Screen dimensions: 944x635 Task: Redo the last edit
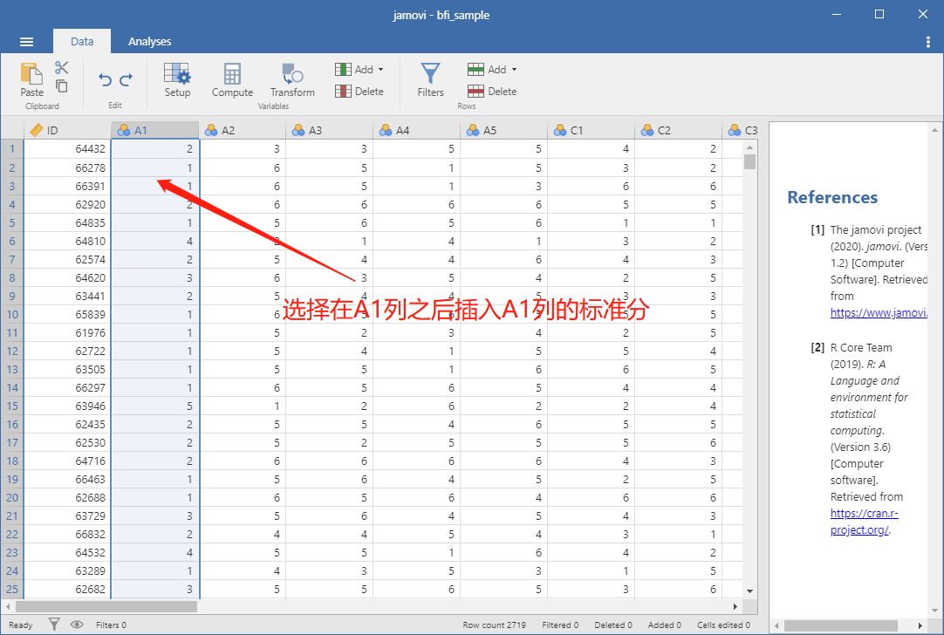click(x=126, y=79)
